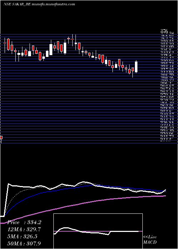The image size is (178, 249).
Task: Select the 5MA : 326.5 value
Action: pyautogui.click(x=23, y=236)
